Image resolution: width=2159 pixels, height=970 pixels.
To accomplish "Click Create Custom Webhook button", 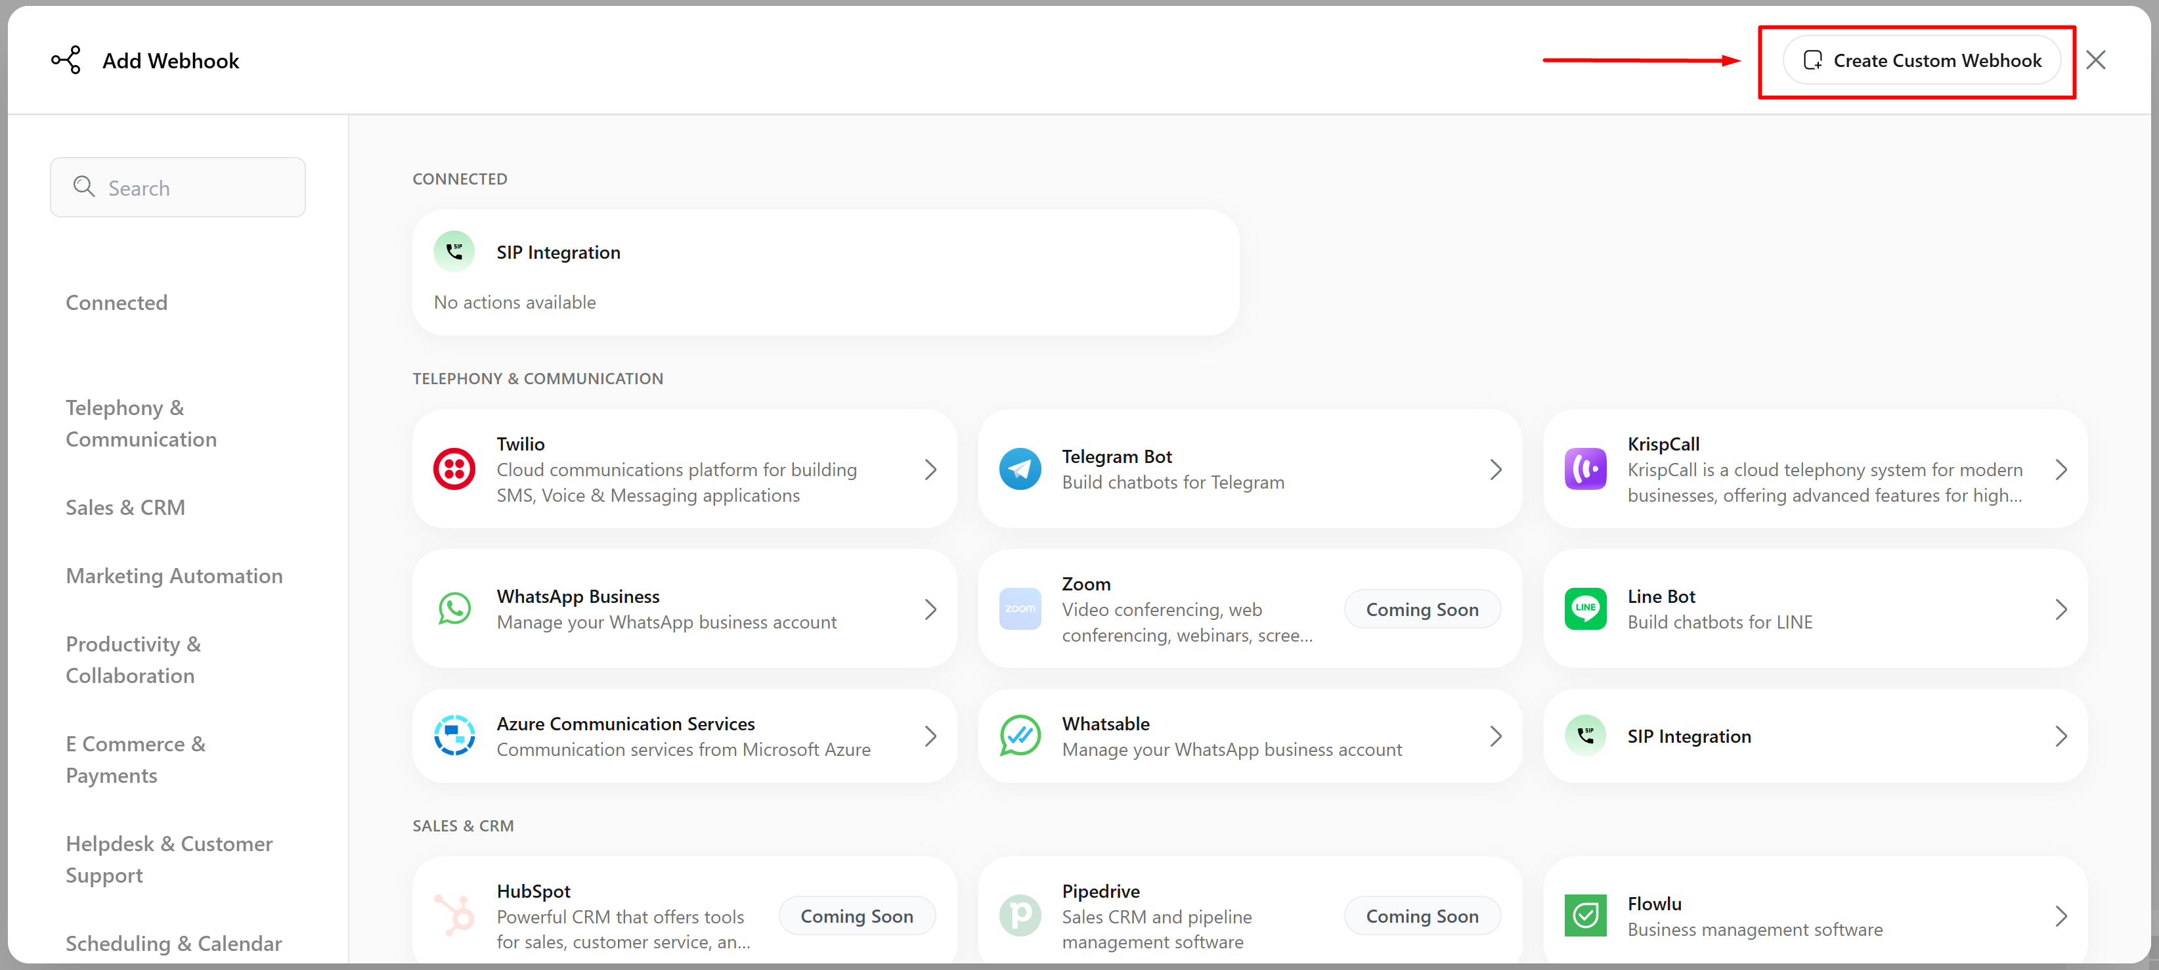I will point(1921,60).
